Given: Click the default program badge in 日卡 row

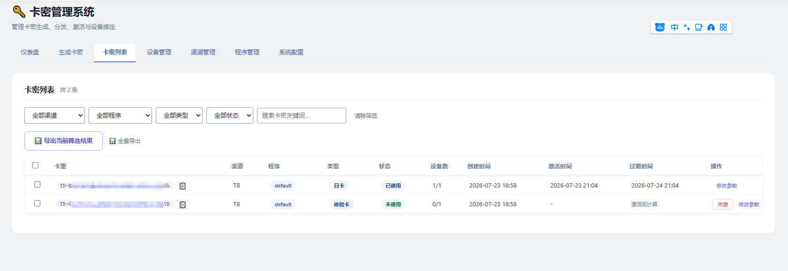Looking at the screenshot, I should 283,186.
